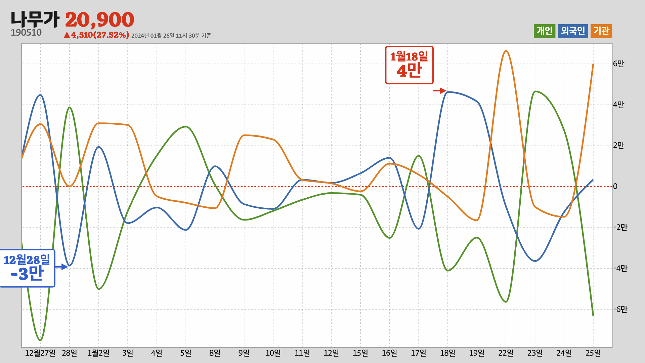Click the -4만 y-axis label

(620, 268)
